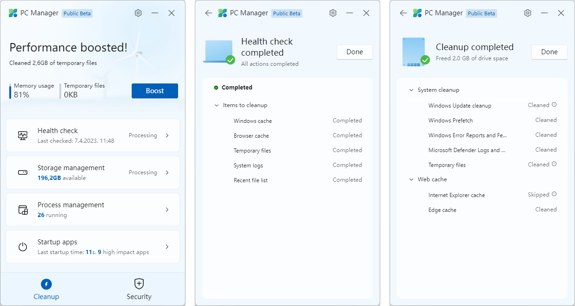The width and height of the screenshot is (575, 306).
Task: Open Health check via its chevron
Action: pos(167,135)
